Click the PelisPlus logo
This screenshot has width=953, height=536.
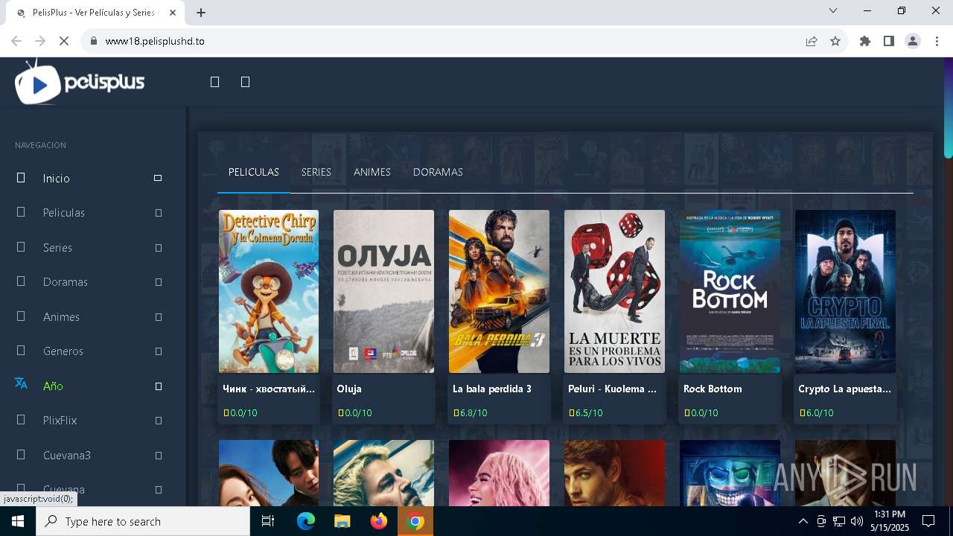[x=80, y=82]
